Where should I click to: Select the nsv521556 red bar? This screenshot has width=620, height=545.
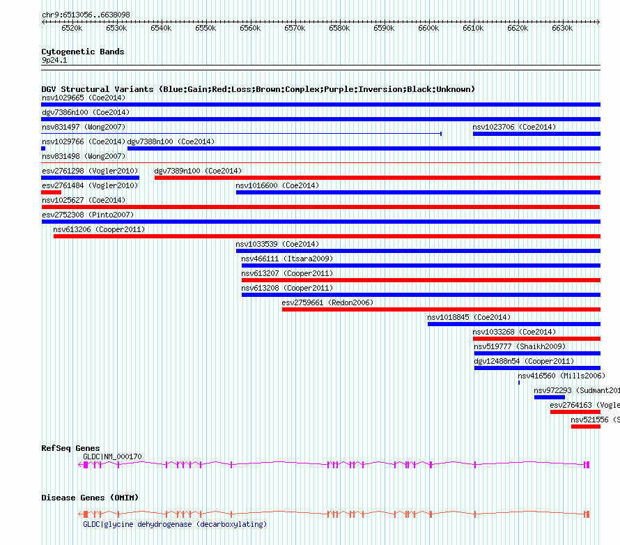pos(586,427)
